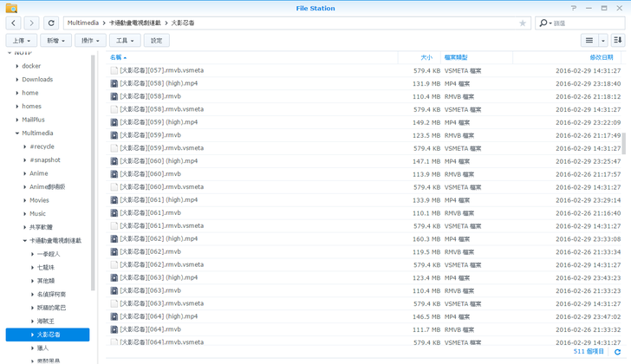Screen dimensions: 631x364
Task: Open the 工具 tools menu
Action: (124, 41)
